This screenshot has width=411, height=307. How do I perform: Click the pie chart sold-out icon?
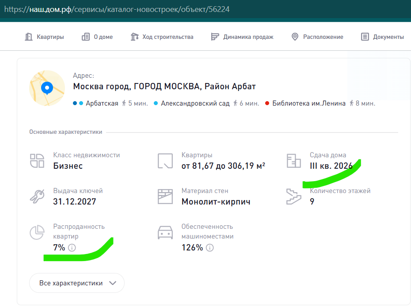(x=37, y=232)
